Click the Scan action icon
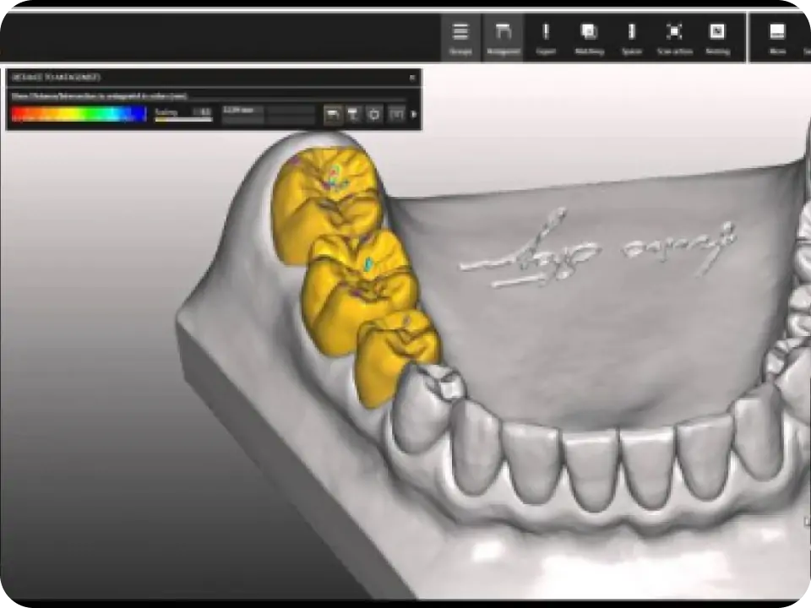Screen dimensions: 811x608 point(674,38)
